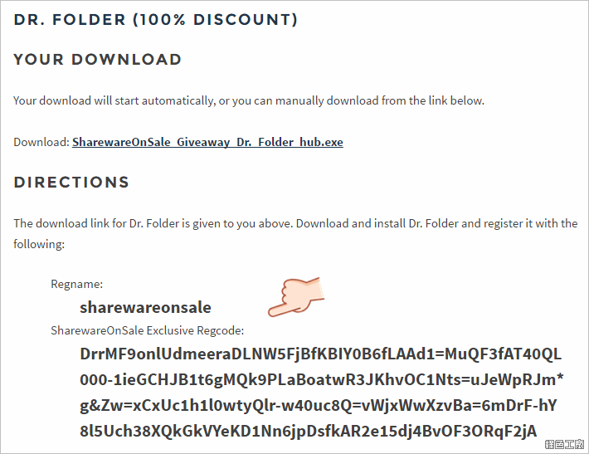Click the "ShareWareOnSale Exclusive Regcode:" label
This screenshot has height=454, width=589.
[148, 330]
